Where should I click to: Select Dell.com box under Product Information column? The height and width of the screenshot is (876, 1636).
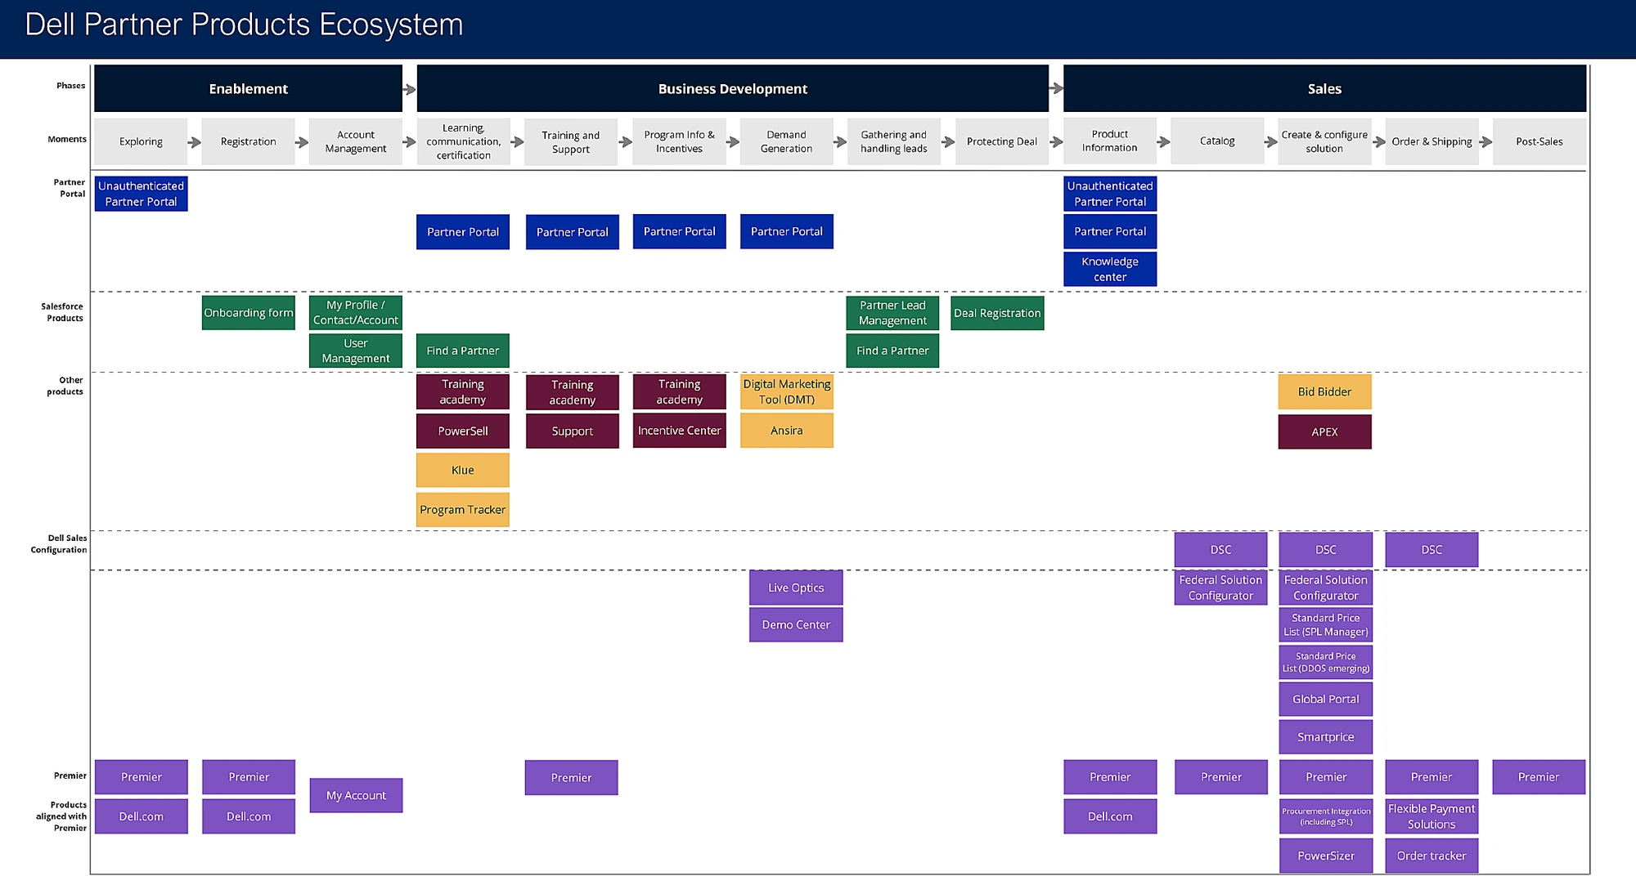(x=1110, y=816)
